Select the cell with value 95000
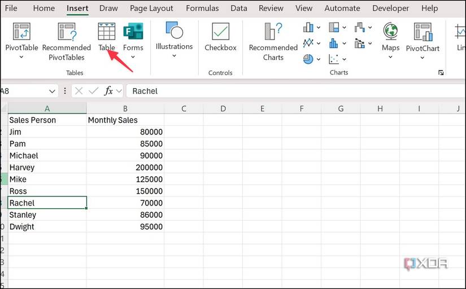Viewport: 466px width, 289px height. pos(125,226)
